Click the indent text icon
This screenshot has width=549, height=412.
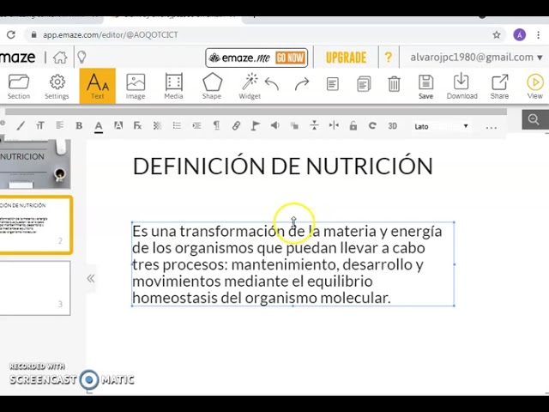pyautogui.click(x=196, y=125)
